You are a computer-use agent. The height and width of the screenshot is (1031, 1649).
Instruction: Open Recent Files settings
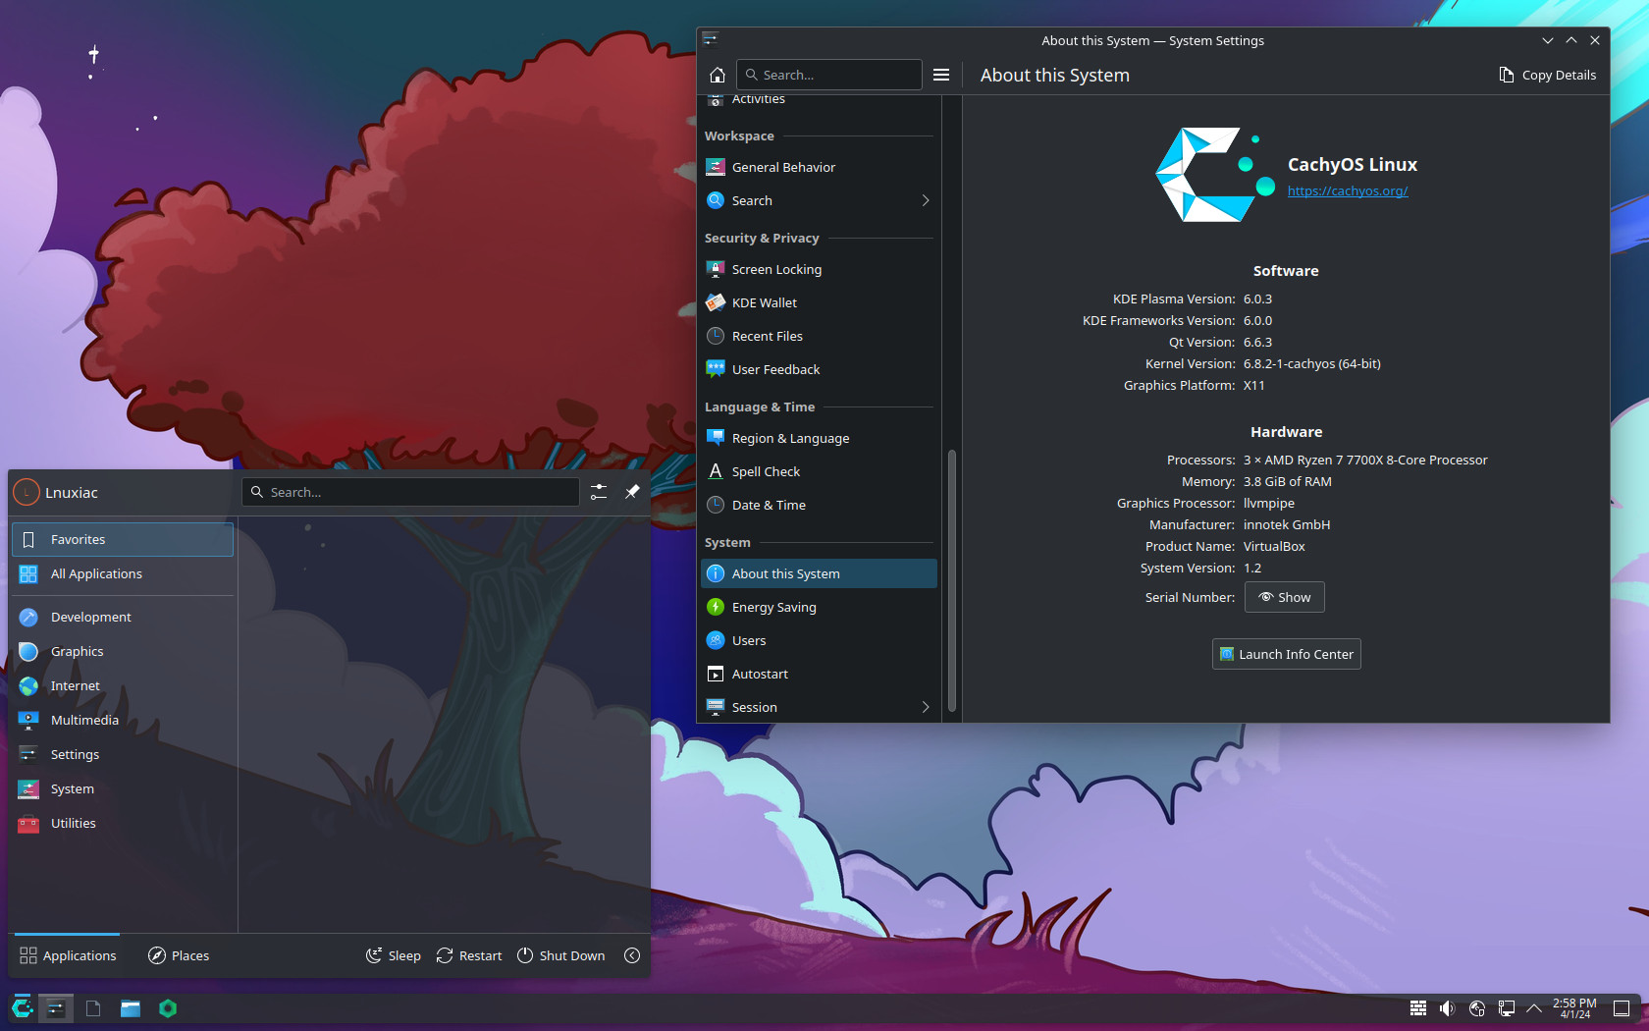click(x=819, y=336)
